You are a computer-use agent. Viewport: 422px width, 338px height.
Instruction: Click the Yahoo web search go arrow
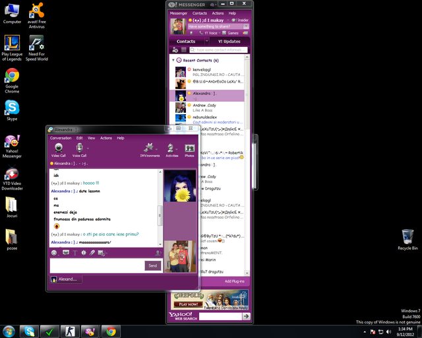(246, 316)
